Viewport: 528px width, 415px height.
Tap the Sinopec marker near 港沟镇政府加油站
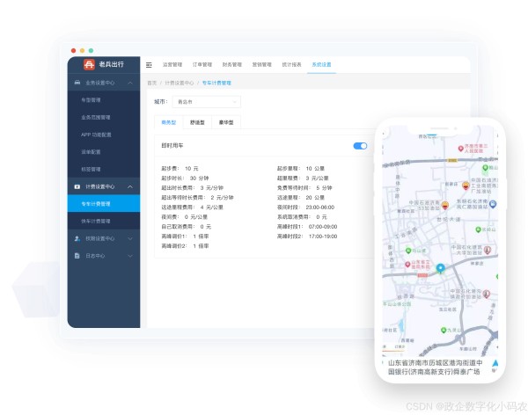tap(487, 294)
